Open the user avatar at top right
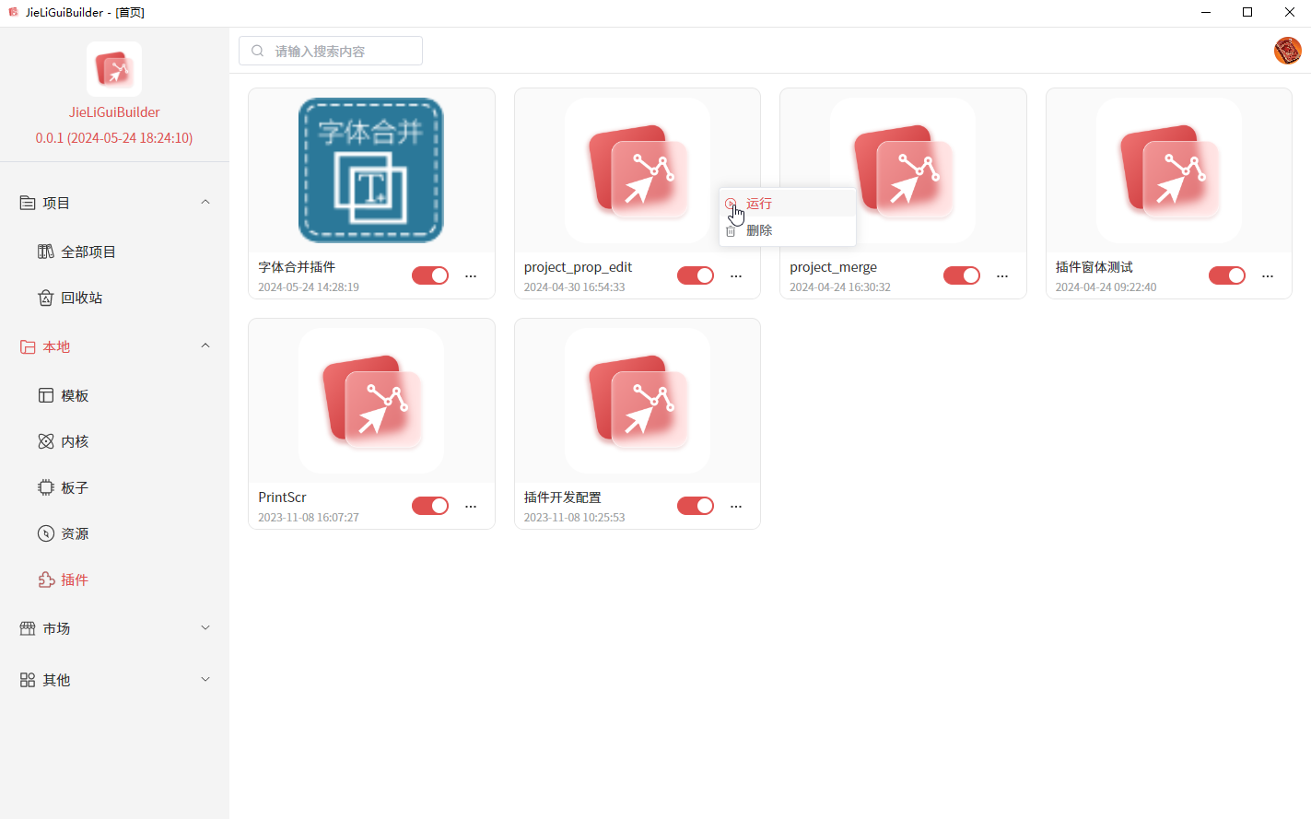The width and height of the screenshot is (1311, 819). [x=1287, y=51]
